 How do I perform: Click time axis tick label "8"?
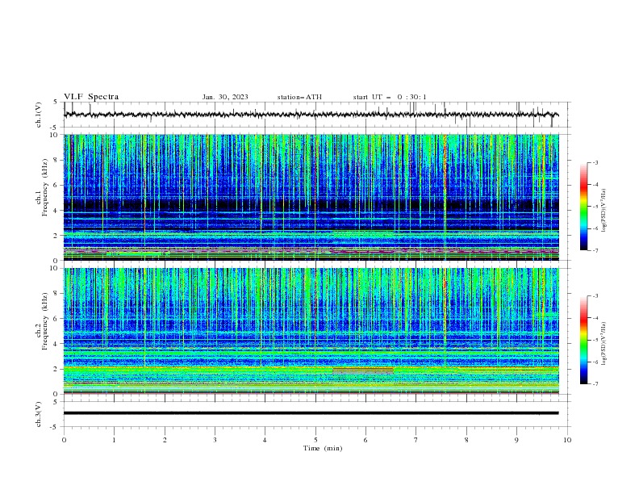(466, 440)
